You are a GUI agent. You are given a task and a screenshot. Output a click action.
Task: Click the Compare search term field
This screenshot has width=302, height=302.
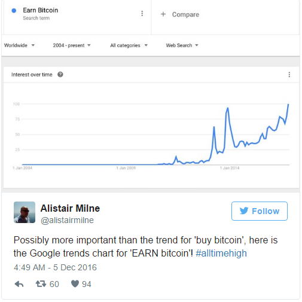(x=225, y=17)
